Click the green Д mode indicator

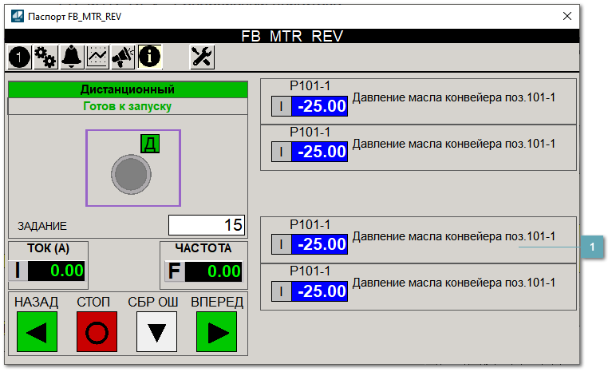point(150,144)
